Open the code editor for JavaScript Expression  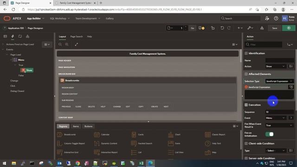pyautogui.click(x=291, y=87)
